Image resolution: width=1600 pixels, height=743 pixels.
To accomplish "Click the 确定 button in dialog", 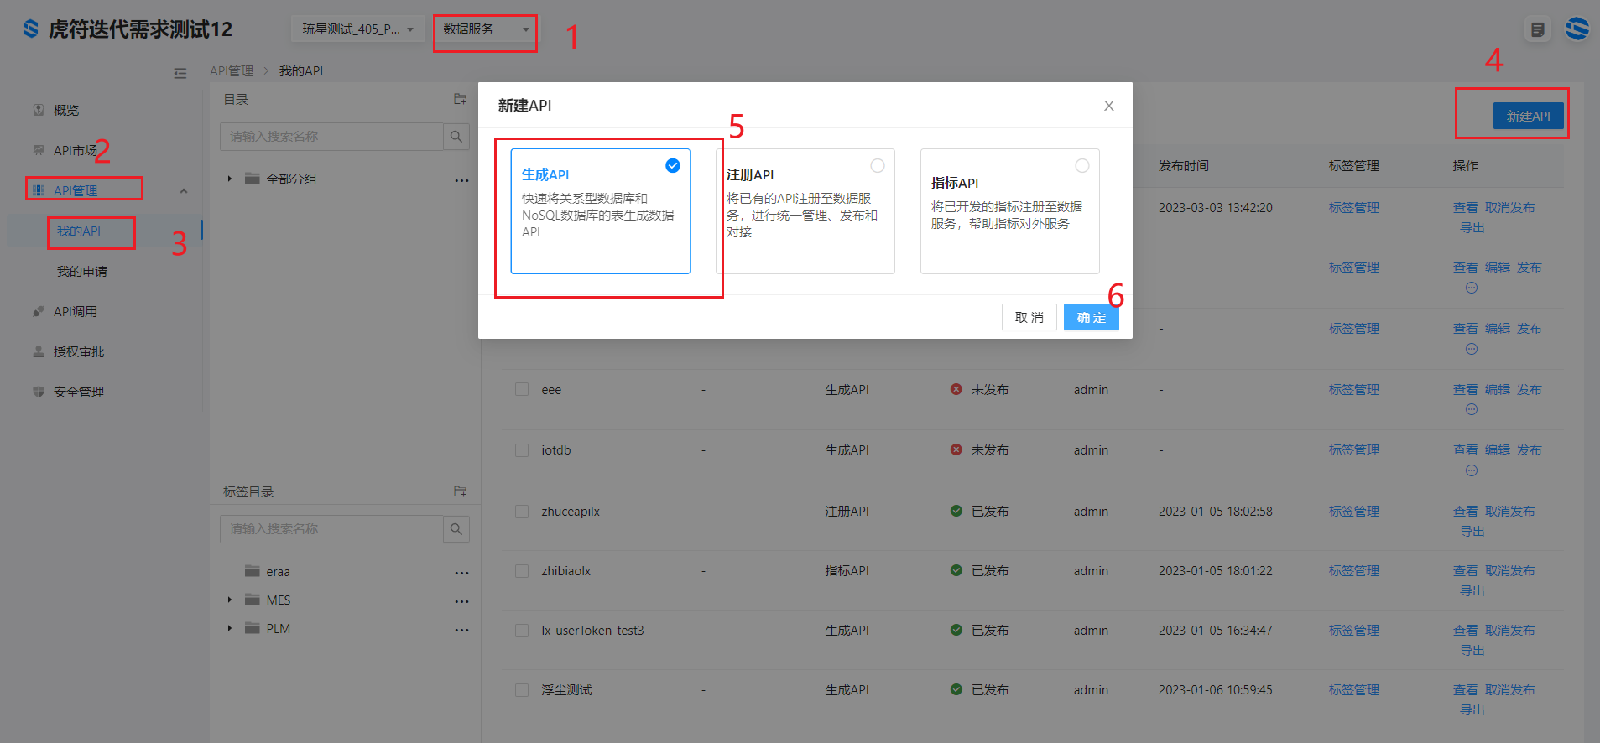I will click(1091, 318).
